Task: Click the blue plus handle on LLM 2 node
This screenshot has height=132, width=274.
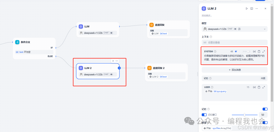Action: 119,68
